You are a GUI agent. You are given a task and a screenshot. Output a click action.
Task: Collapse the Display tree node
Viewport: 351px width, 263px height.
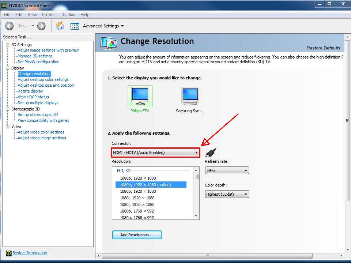click(x=8, y=68)
